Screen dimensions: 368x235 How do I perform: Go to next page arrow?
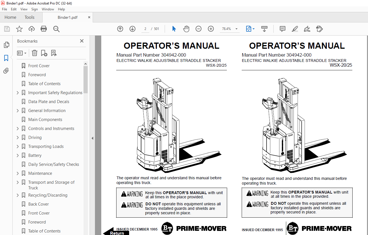coord(132,29)
